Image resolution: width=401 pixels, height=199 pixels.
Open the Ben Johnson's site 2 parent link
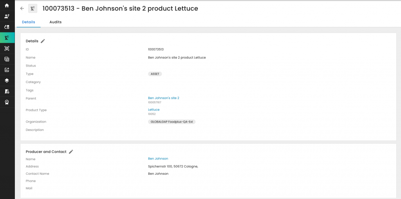163,98
